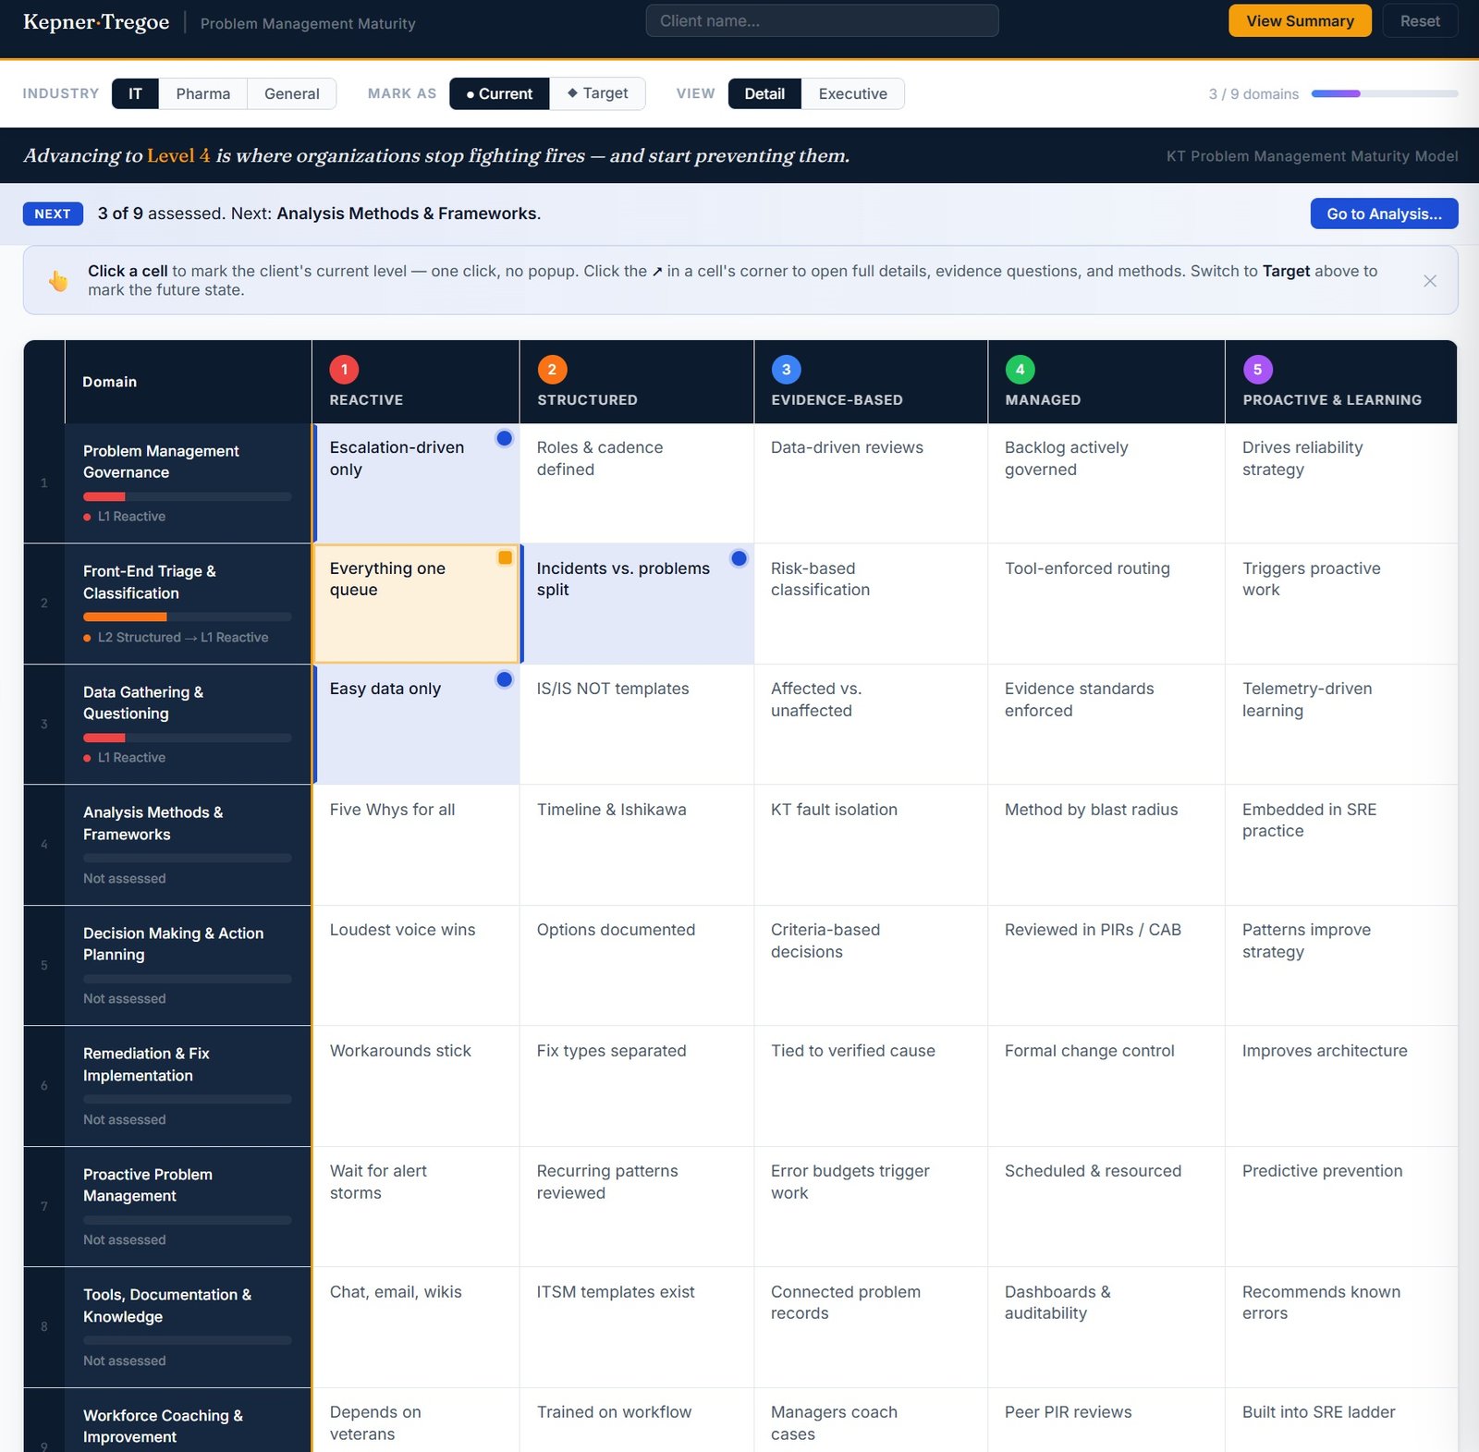The width and height of the screenshot is (1479, 1452).
Task: Click orange target marker on Everything one queue
Action: pos(505,557)
